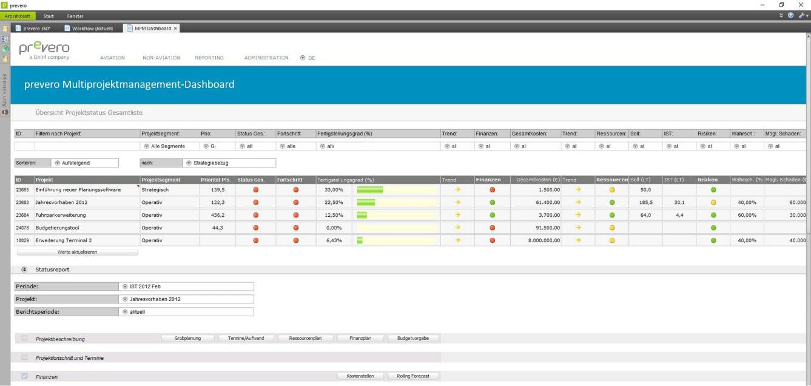Open the REPORTING navigation menu
Viewport: 811px width, 386px height.
click(209, 58)
